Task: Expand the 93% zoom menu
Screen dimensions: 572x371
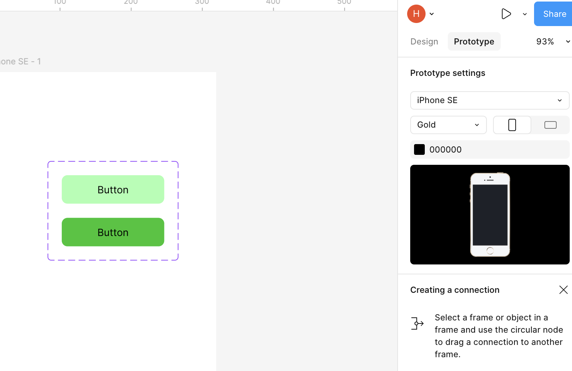Action: point(552,41)
